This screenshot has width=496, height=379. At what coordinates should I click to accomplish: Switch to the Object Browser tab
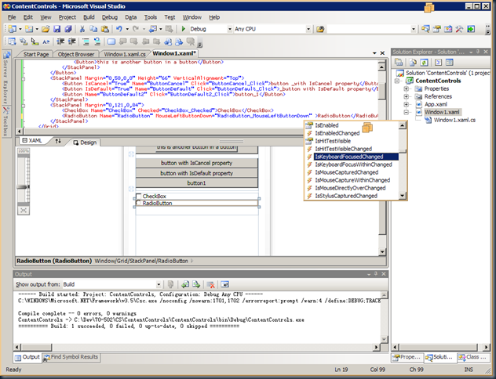78,54
